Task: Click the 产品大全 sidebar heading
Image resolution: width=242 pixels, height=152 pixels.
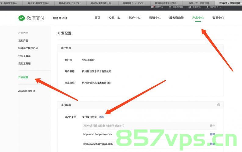Action: pyautogui.click(x=23, y=33)
